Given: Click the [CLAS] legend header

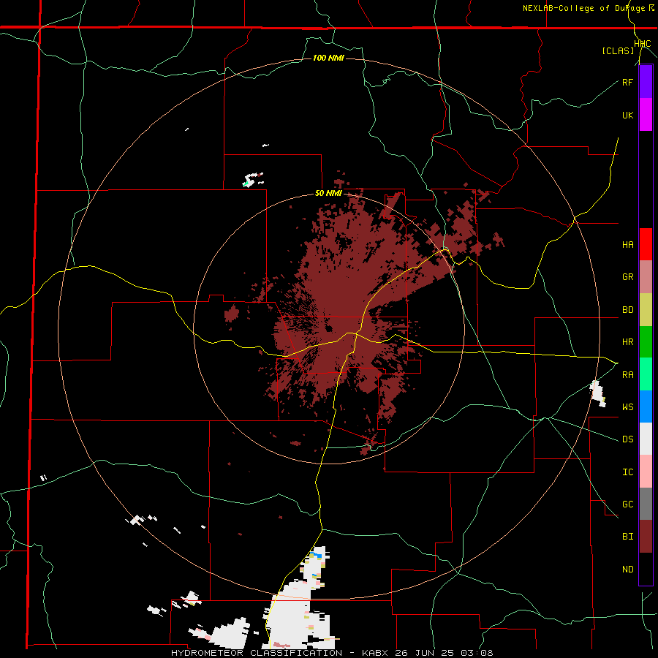Looking at the screenshot, I should [x=618, y=50].
